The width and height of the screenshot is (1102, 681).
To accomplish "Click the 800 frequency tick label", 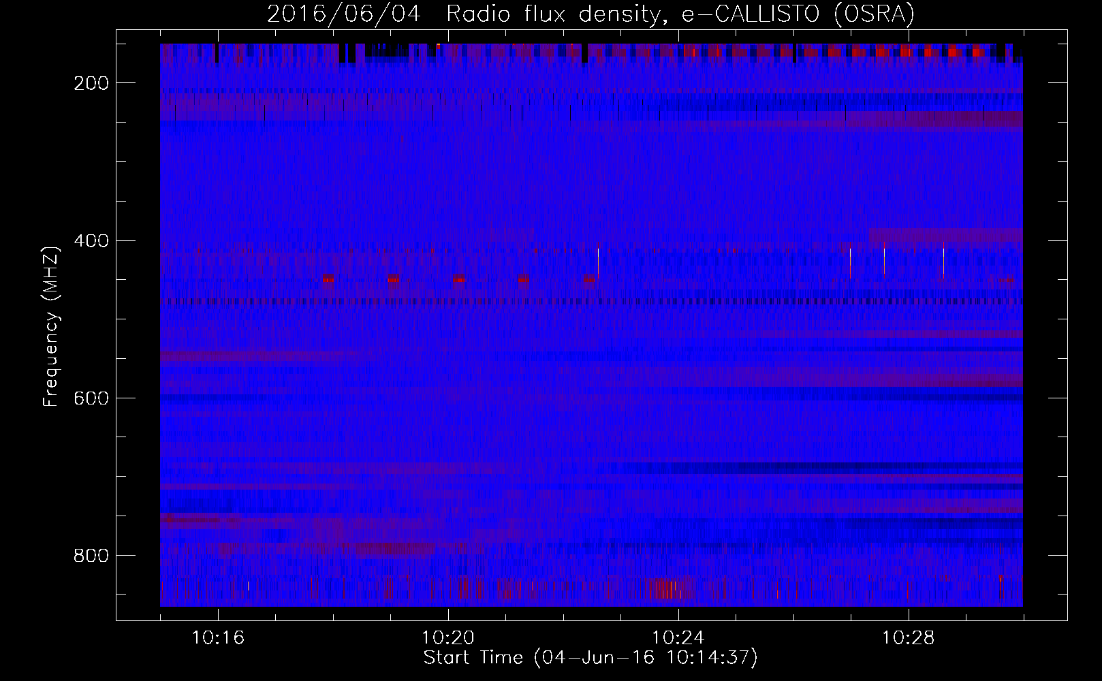I will point(91,556).
